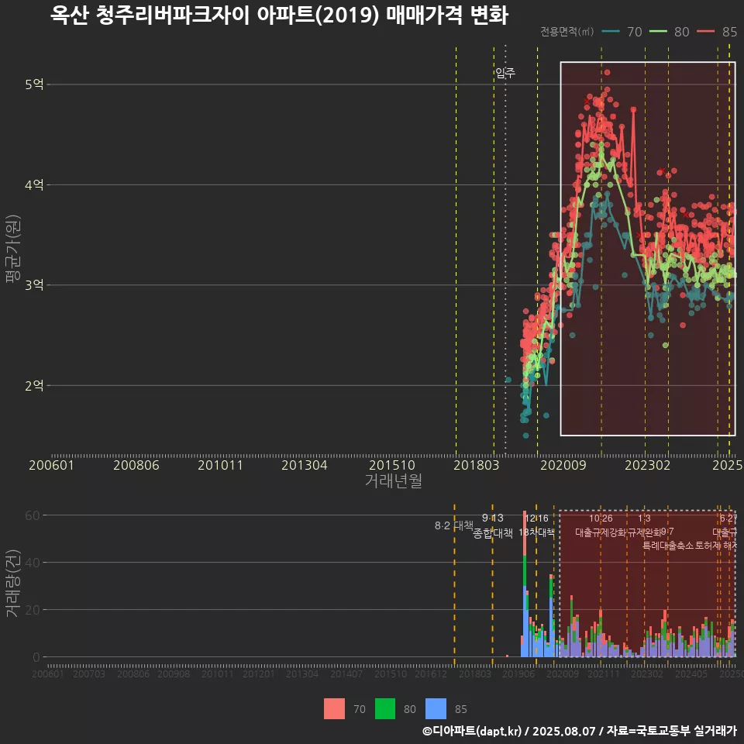Viewport: 744px width, 744px height.
Task: Click the 8·2 대책 policy marker label
Action: coord(454,525)
